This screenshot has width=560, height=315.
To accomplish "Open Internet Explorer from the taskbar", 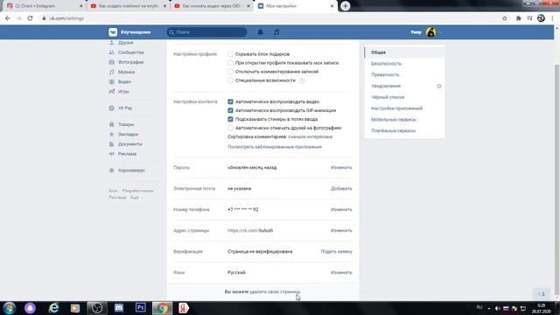I will tap(53, 308).
